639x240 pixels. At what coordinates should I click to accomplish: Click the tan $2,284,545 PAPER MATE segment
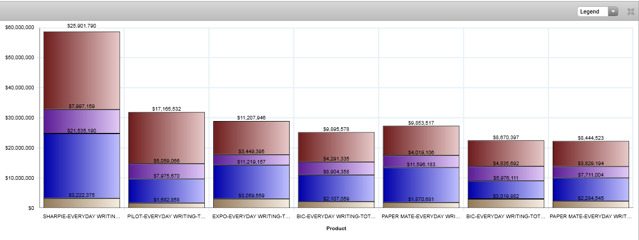591,204
